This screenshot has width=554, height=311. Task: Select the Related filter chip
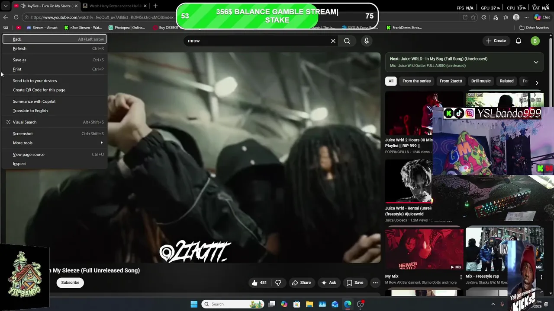pyautogui.click(x=506, y=81)
